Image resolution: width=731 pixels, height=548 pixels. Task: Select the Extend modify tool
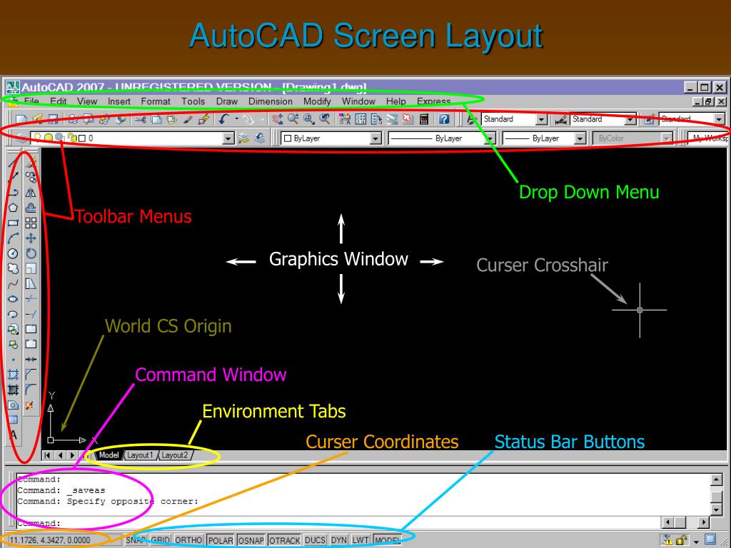(31, 314)
